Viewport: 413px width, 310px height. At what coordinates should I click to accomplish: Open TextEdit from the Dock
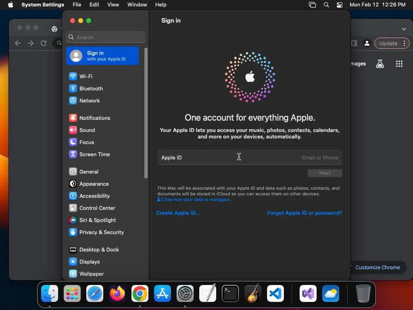point(208,293)
